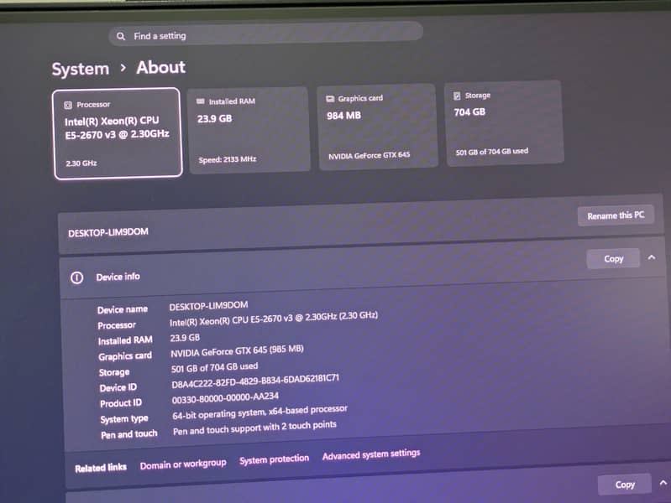
Task: Select the 501 GB of 704 GB used row value
Action: [x=214, y=367]
